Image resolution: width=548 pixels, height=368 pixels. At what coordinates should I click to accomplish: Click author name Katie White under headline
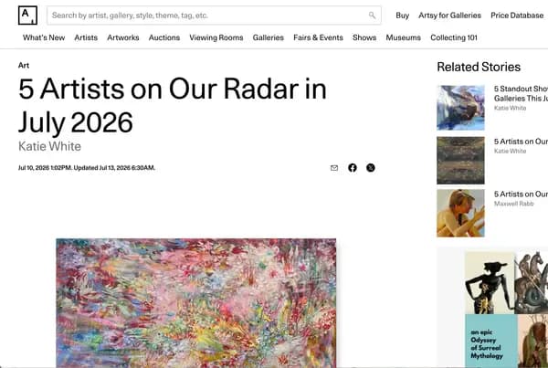click(49, 146)
